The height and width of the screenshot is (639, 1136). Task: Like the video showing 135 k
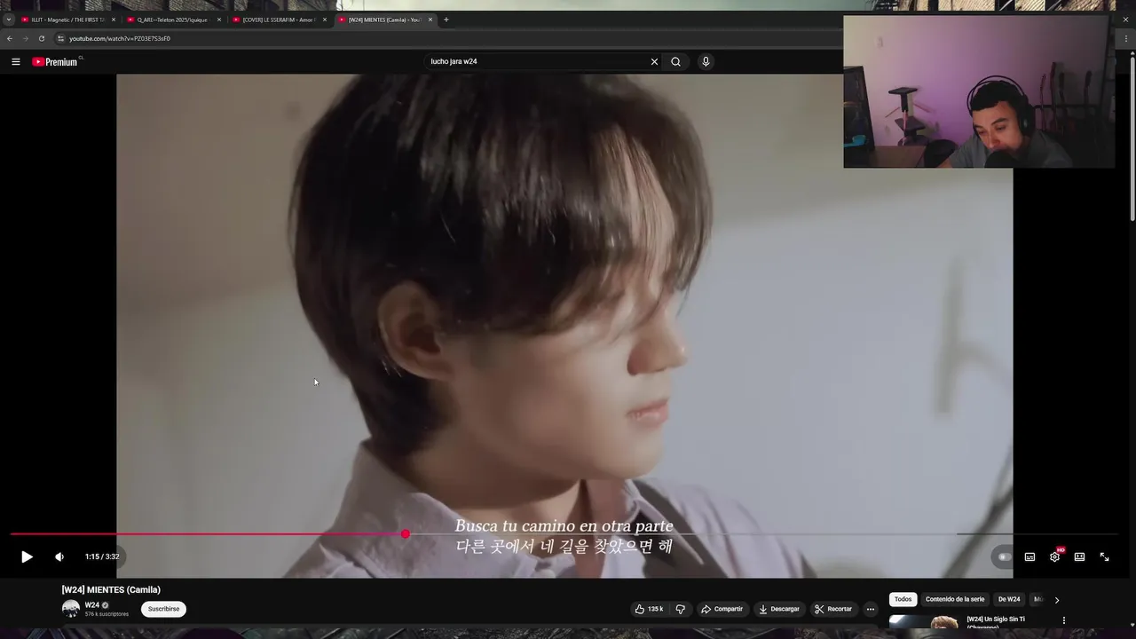(649, 609)
